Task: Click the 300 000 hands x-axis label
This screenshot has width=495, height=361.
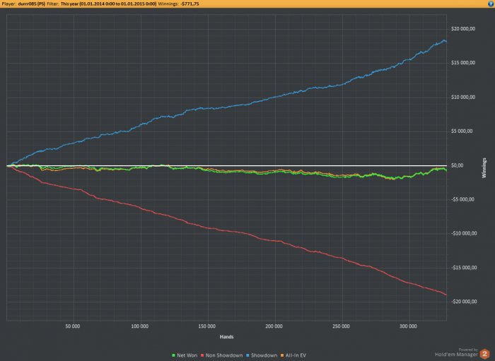Action: [x=408, y=326]
